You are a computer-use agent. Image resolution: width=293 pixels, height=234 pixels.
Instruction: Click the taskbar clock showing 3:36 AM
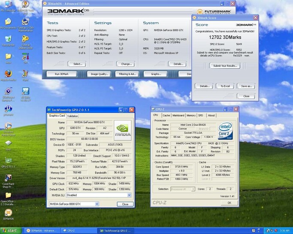coord(284,231)
